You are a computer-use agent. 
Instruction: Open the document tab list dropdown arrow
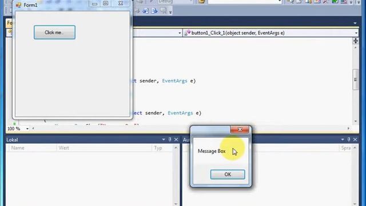tap(355, 23)
